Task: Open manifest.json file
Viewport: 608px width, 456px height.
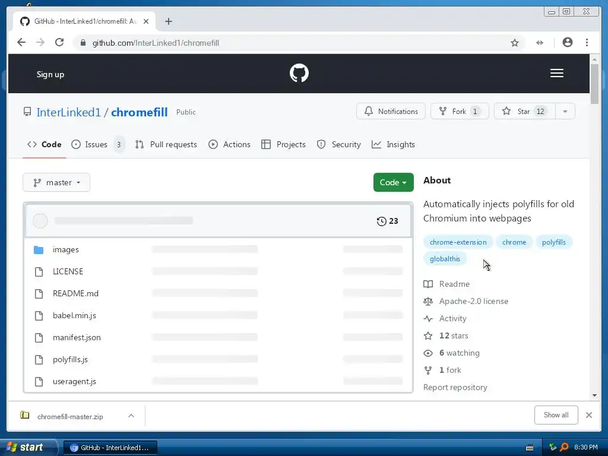Action: 77,338
